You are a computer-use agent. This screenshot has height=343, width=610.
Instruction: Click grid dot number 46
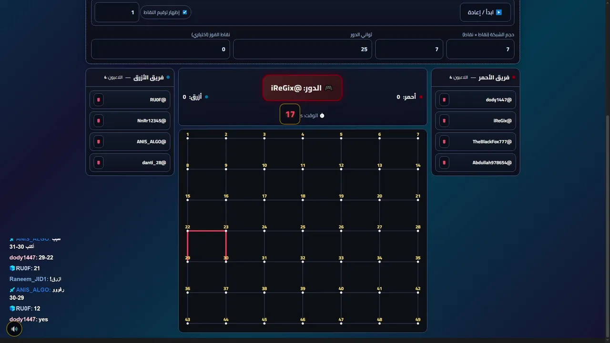(x=303, y=323)
